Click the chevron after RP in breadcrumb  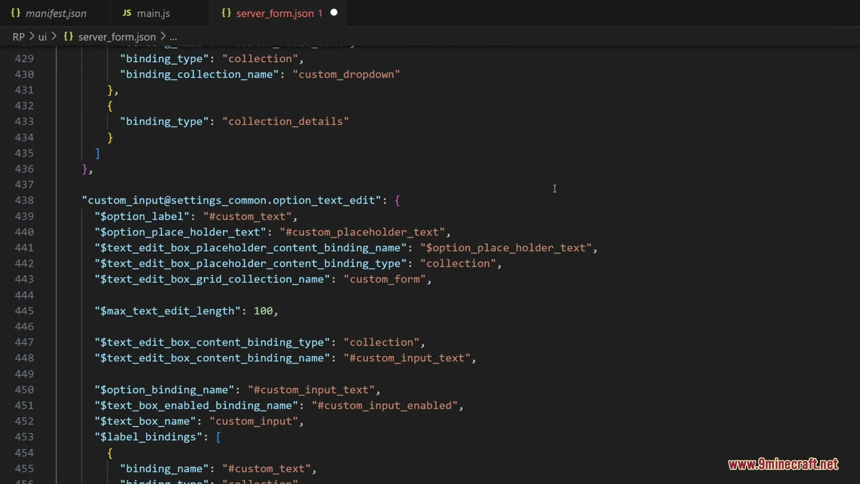tap(32, 36)
